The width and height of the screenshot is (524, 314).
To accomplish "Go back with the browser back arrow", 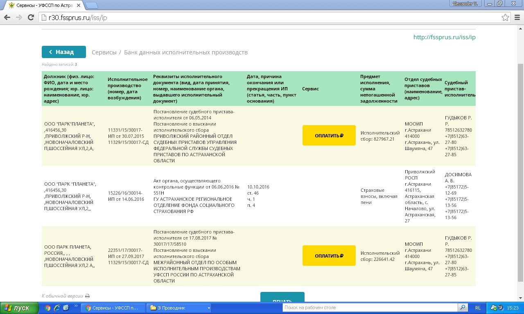I will (7, 18).
